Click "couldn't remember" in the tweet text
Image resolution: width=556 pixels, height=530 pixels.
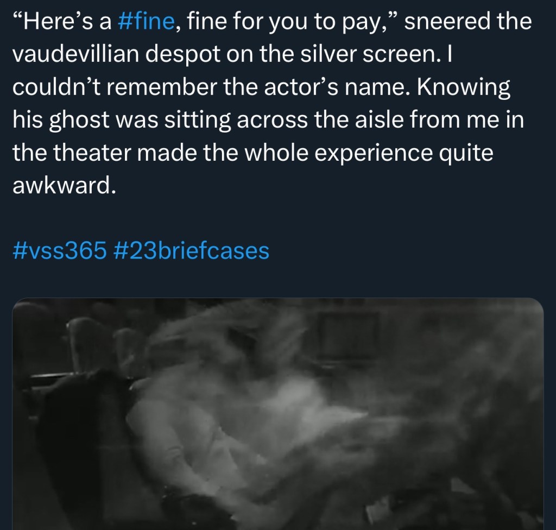click(115, 86)
